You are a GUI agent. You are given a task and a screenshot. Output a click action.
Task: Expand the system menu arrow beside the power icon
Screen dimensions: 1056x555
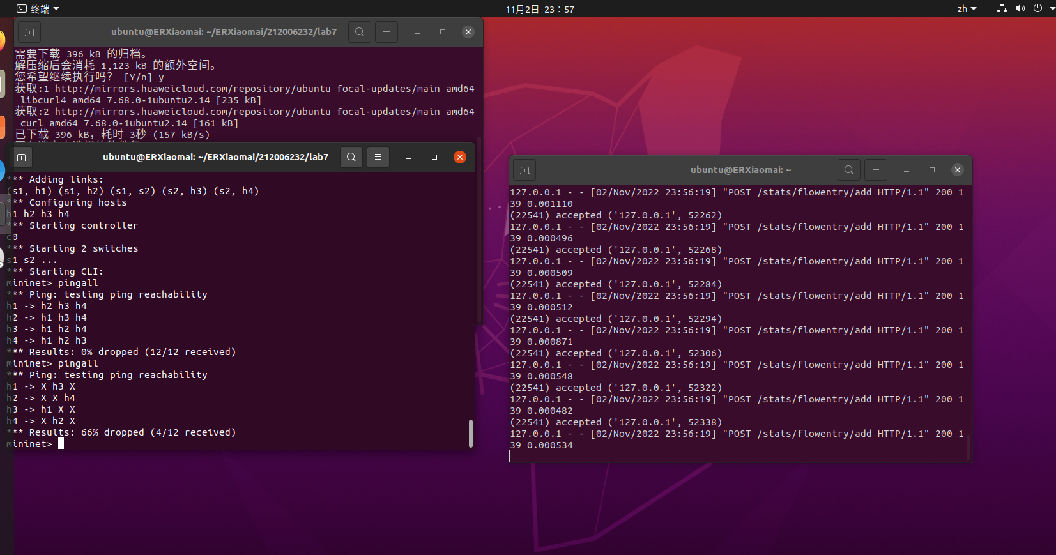tap(1052, 9)
